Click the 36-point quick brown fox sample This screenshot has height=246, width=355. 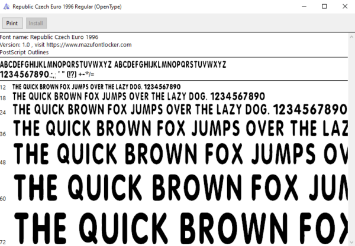[x=180, y=128]
